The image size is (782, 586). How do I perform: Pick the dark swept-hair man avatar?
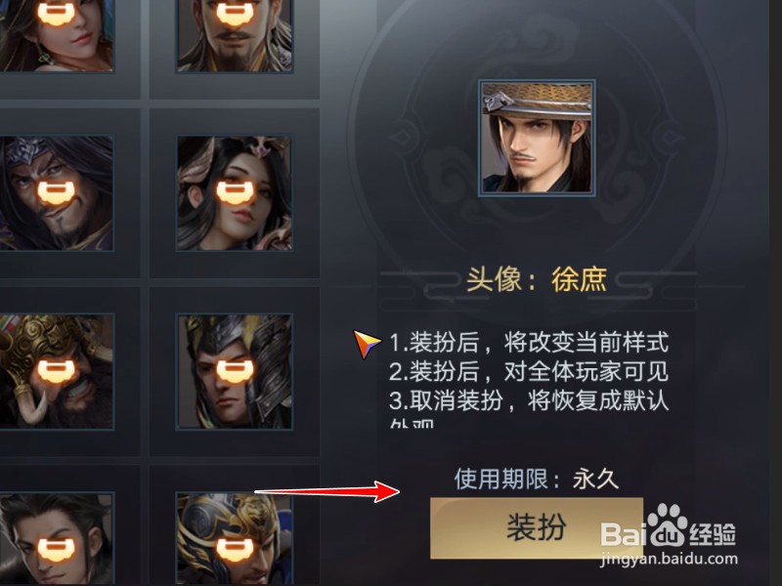56,539
